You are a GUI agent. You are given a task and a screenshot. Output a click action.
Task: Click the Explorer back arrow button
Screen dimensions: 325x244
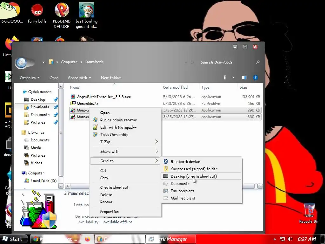tap(21, 63)
